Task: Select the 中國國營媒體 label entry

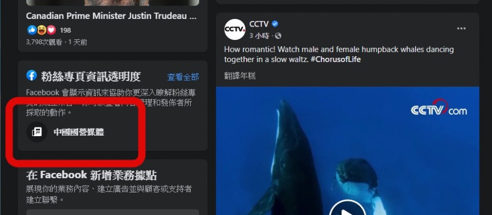Action: [x=79, y=132]
